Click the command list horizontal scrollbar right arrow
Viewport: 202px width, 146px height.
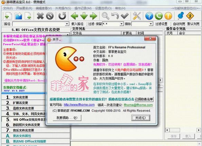pyautogui.click(x=199, y=130)
